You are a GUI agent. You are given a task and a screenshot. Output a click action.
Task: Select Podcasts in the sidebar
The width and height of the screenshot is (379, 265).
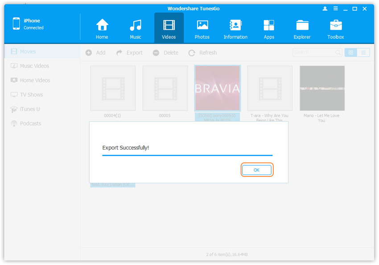pyautogui.click(x=30, y=123)
